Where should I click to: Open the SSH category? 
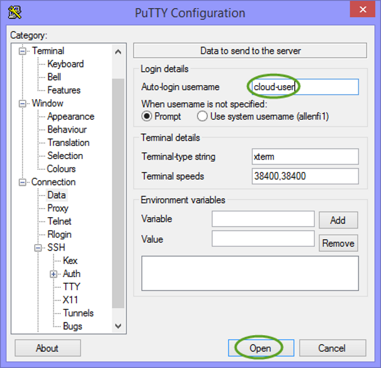tap(56, 247)
